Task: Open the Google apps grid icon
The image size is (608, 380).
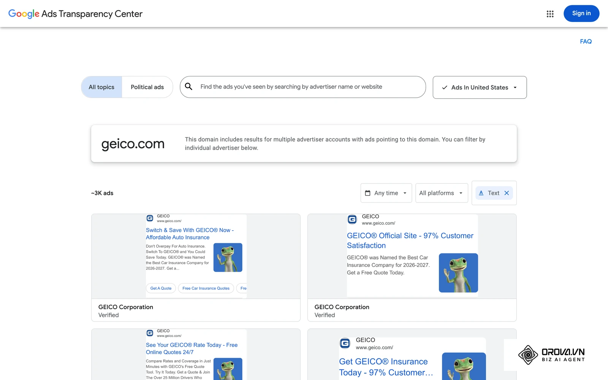Action: [x=550, y=14]
